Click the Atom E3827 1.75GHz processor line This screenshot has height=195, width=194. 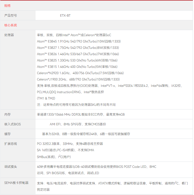click(78, 48)
